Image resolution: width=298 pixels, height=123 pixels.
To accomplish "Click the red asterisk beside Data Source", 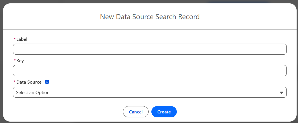I will point(14,82).
